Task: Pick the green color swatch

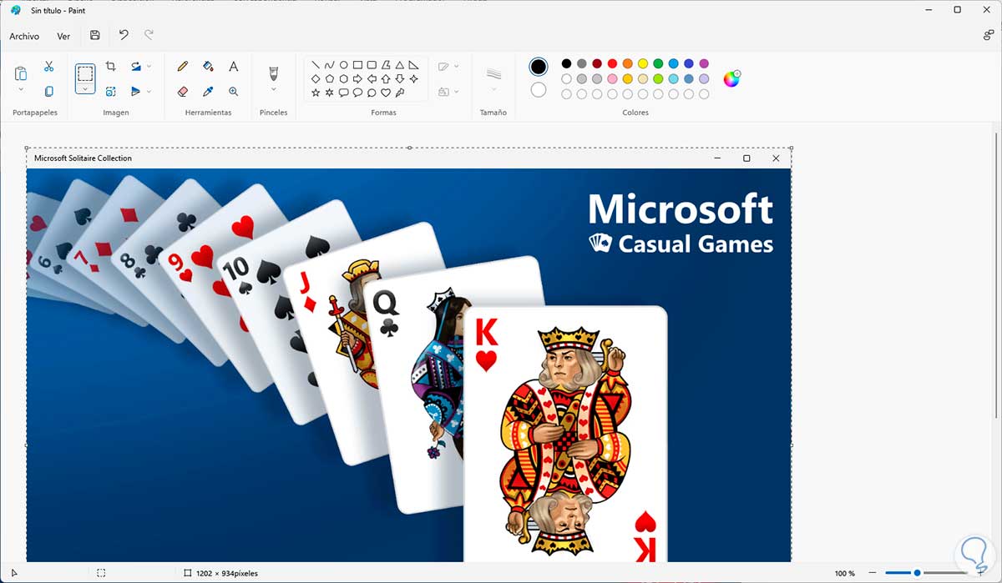Action: [x=658, y=63]
